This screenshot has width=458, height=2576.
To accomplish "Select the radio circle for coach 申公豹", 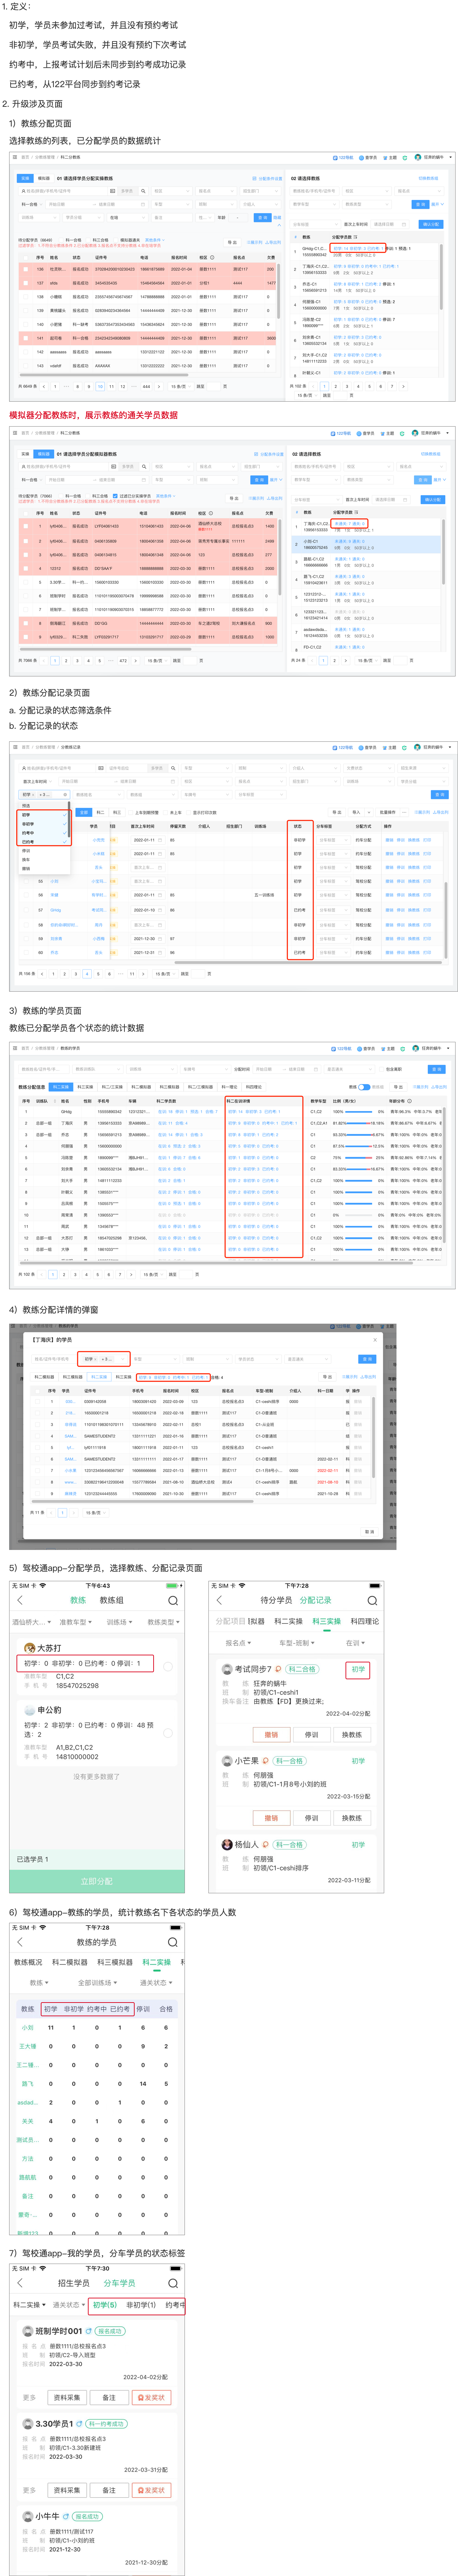I will (168, 1733).
